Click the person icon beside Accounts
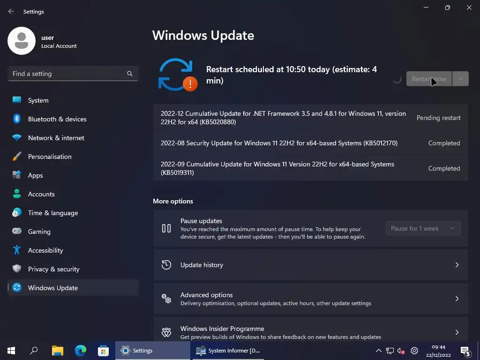The height and width of the screenshot is (360, 480). 17,194
